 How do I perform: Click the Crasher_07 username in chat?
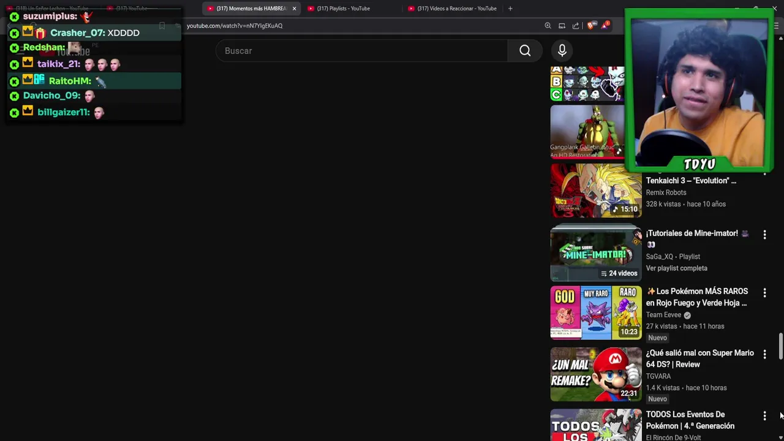pos(78,33)
